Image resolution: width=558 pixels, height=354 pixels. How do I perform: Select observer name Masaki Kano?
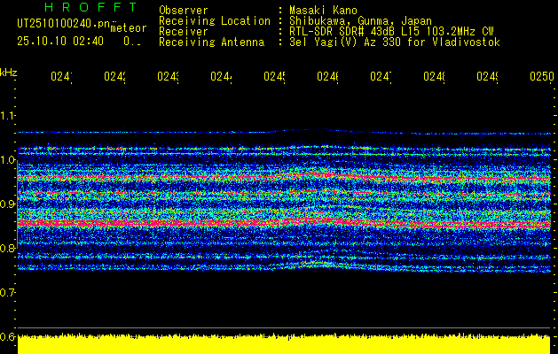[x=321, y=10]
